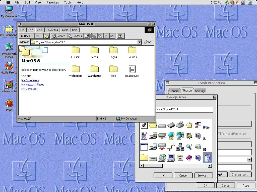The width and height of the screenshot is (257, 192).
Task: Open the Back button history dropdown arrow
Action: pos(33,36)
